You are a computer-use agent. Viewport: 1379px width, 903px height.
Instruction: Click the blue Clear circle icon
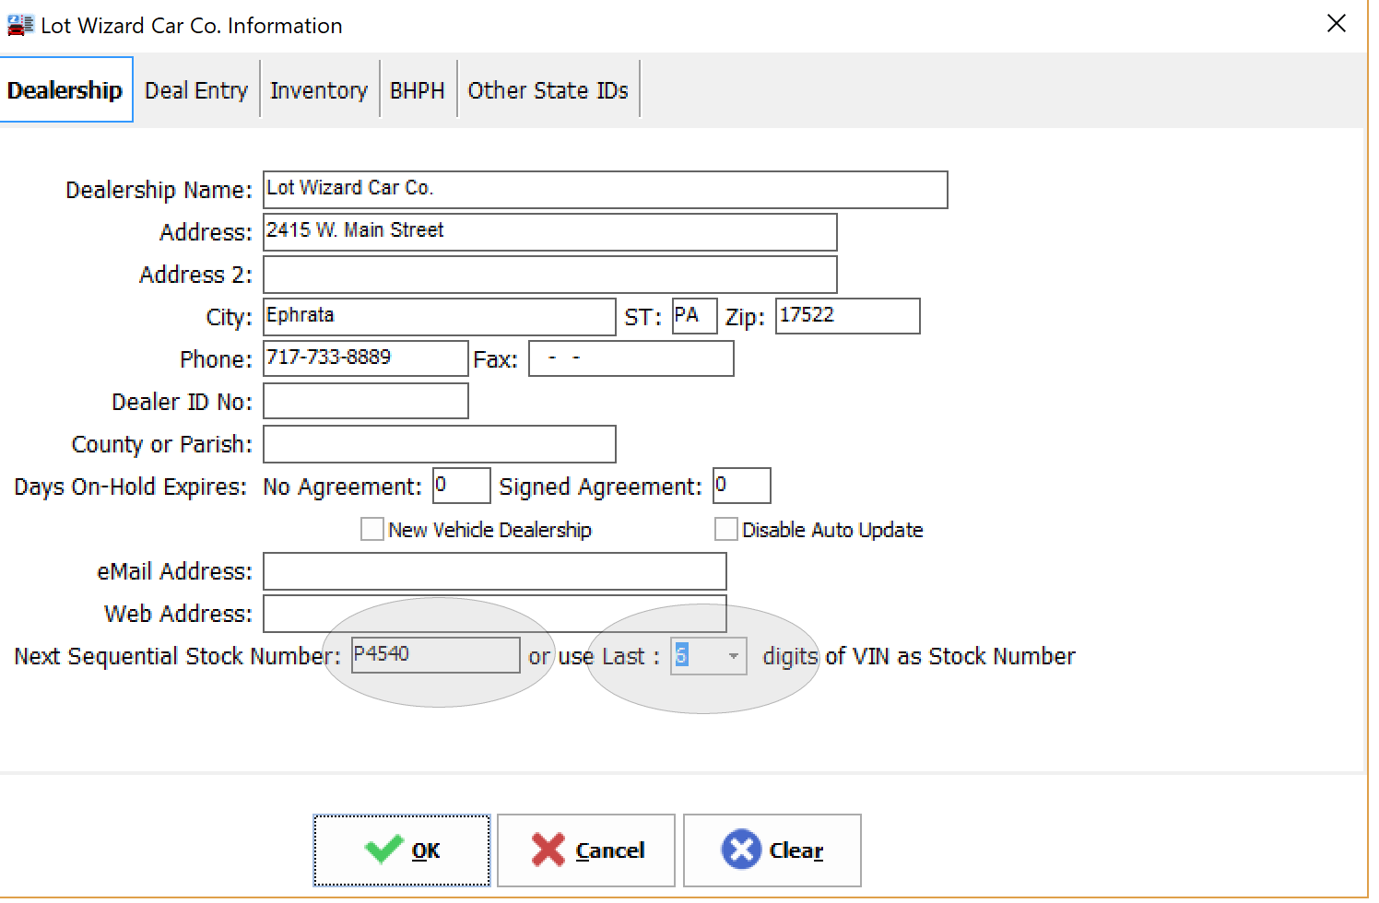tap(740, 849)
